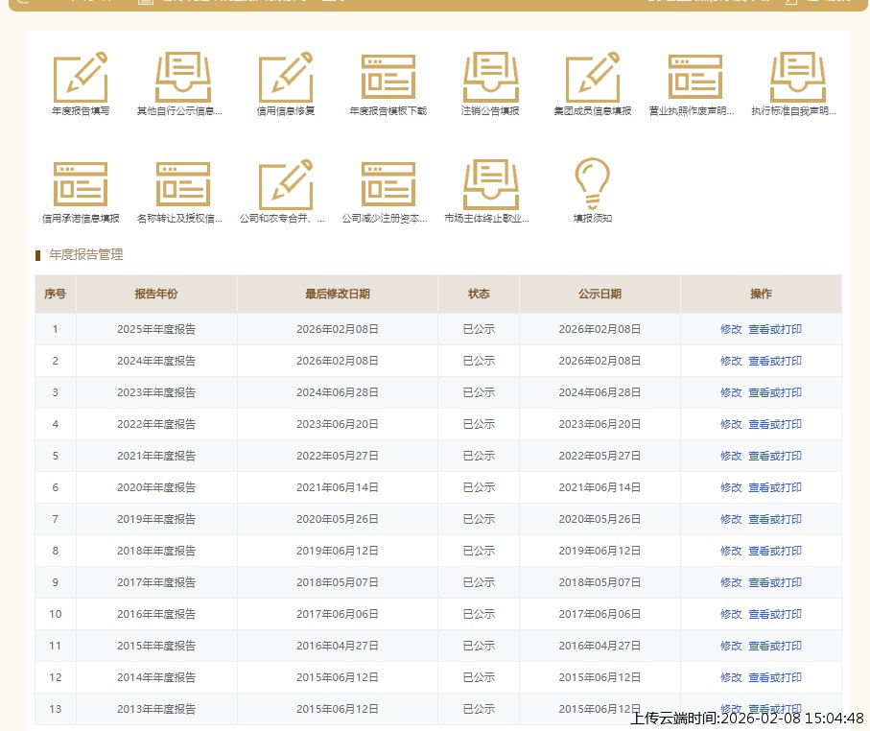Image resolution: width=870 pixels, height=731 pixels.
Task: Click the 其他自行公示信息 tray icon
Action: (182, 78)
